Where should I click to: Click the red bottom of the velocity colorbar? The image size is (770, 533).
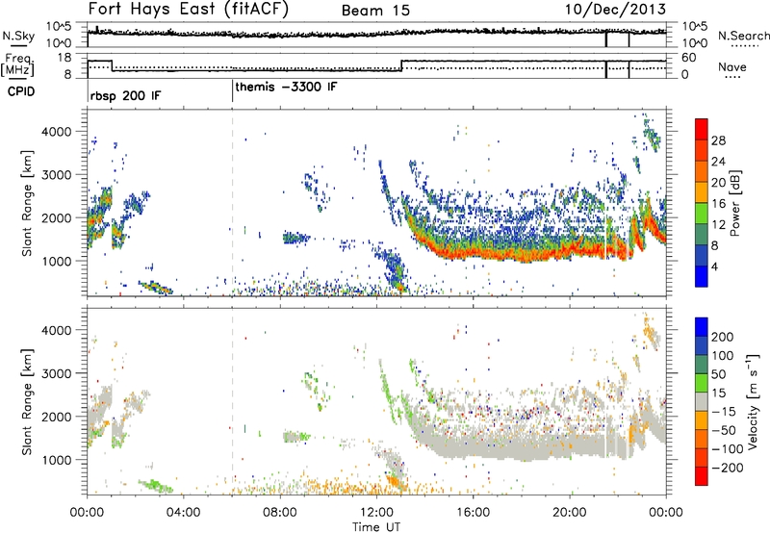702,476
